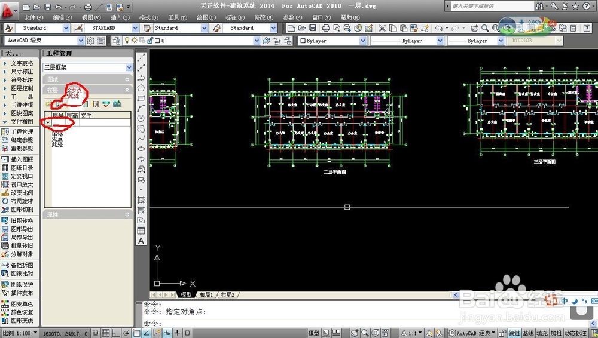Click the keyword search input field
Screen dimensions: 598x338
(492, 6)
